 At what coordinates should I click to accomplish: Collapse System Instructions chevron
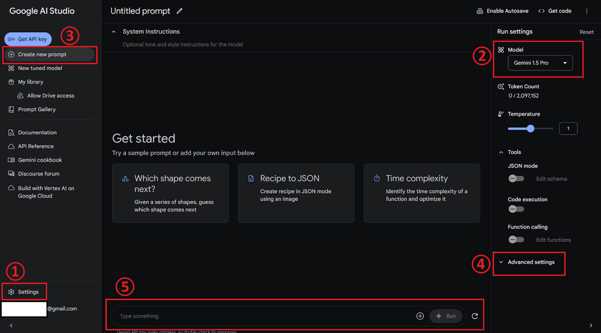click(x=113, y=31)
